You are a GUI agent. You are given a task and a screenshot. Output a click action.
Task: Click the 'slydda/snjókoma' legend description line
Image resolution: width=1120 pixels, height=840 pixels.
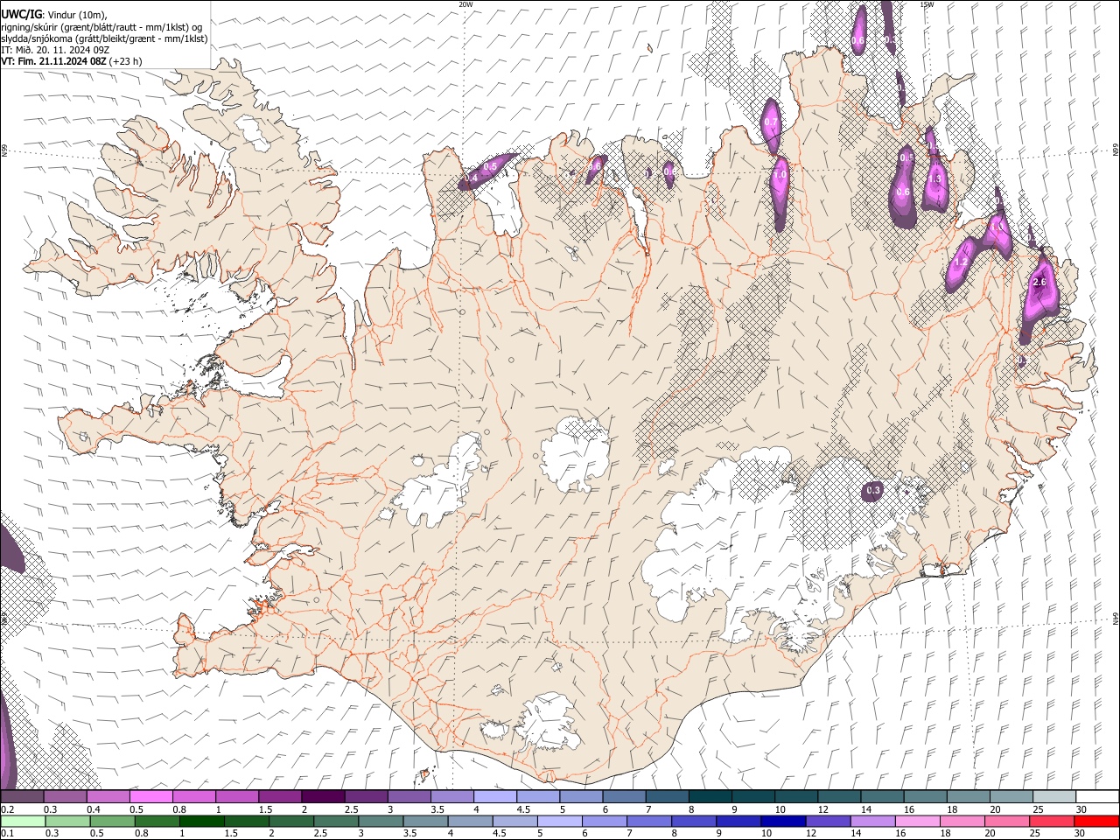point(104,38)
